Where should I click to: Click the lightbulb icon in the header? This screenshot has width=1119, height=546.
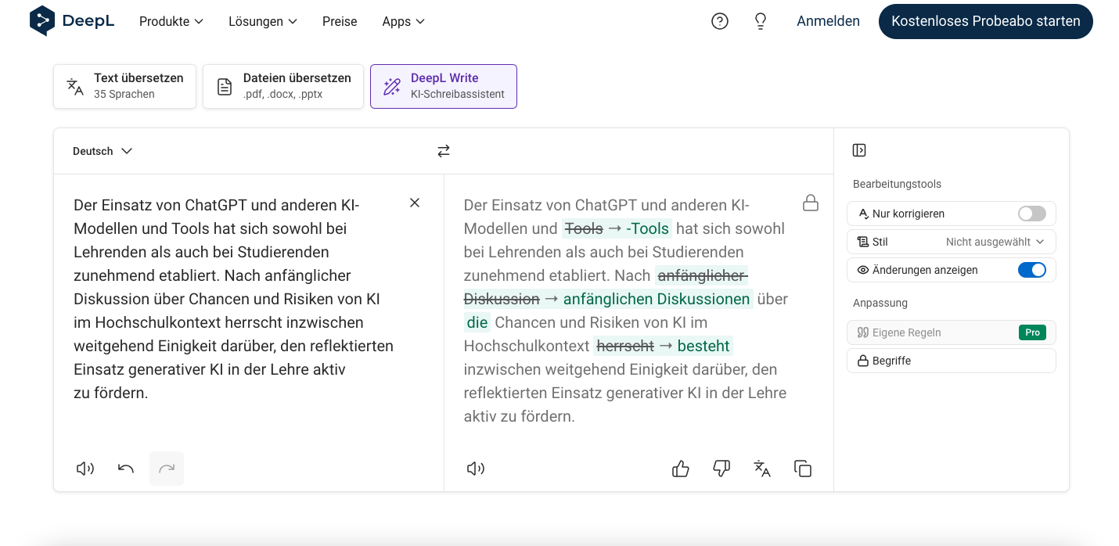click(760, 21)
